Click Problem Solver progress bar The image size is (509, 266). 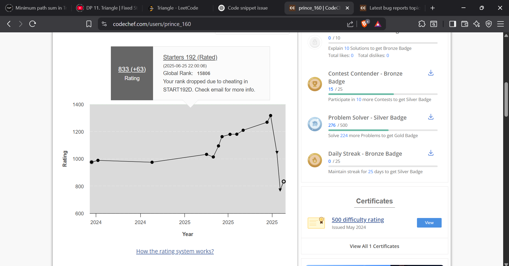(383, 130)
